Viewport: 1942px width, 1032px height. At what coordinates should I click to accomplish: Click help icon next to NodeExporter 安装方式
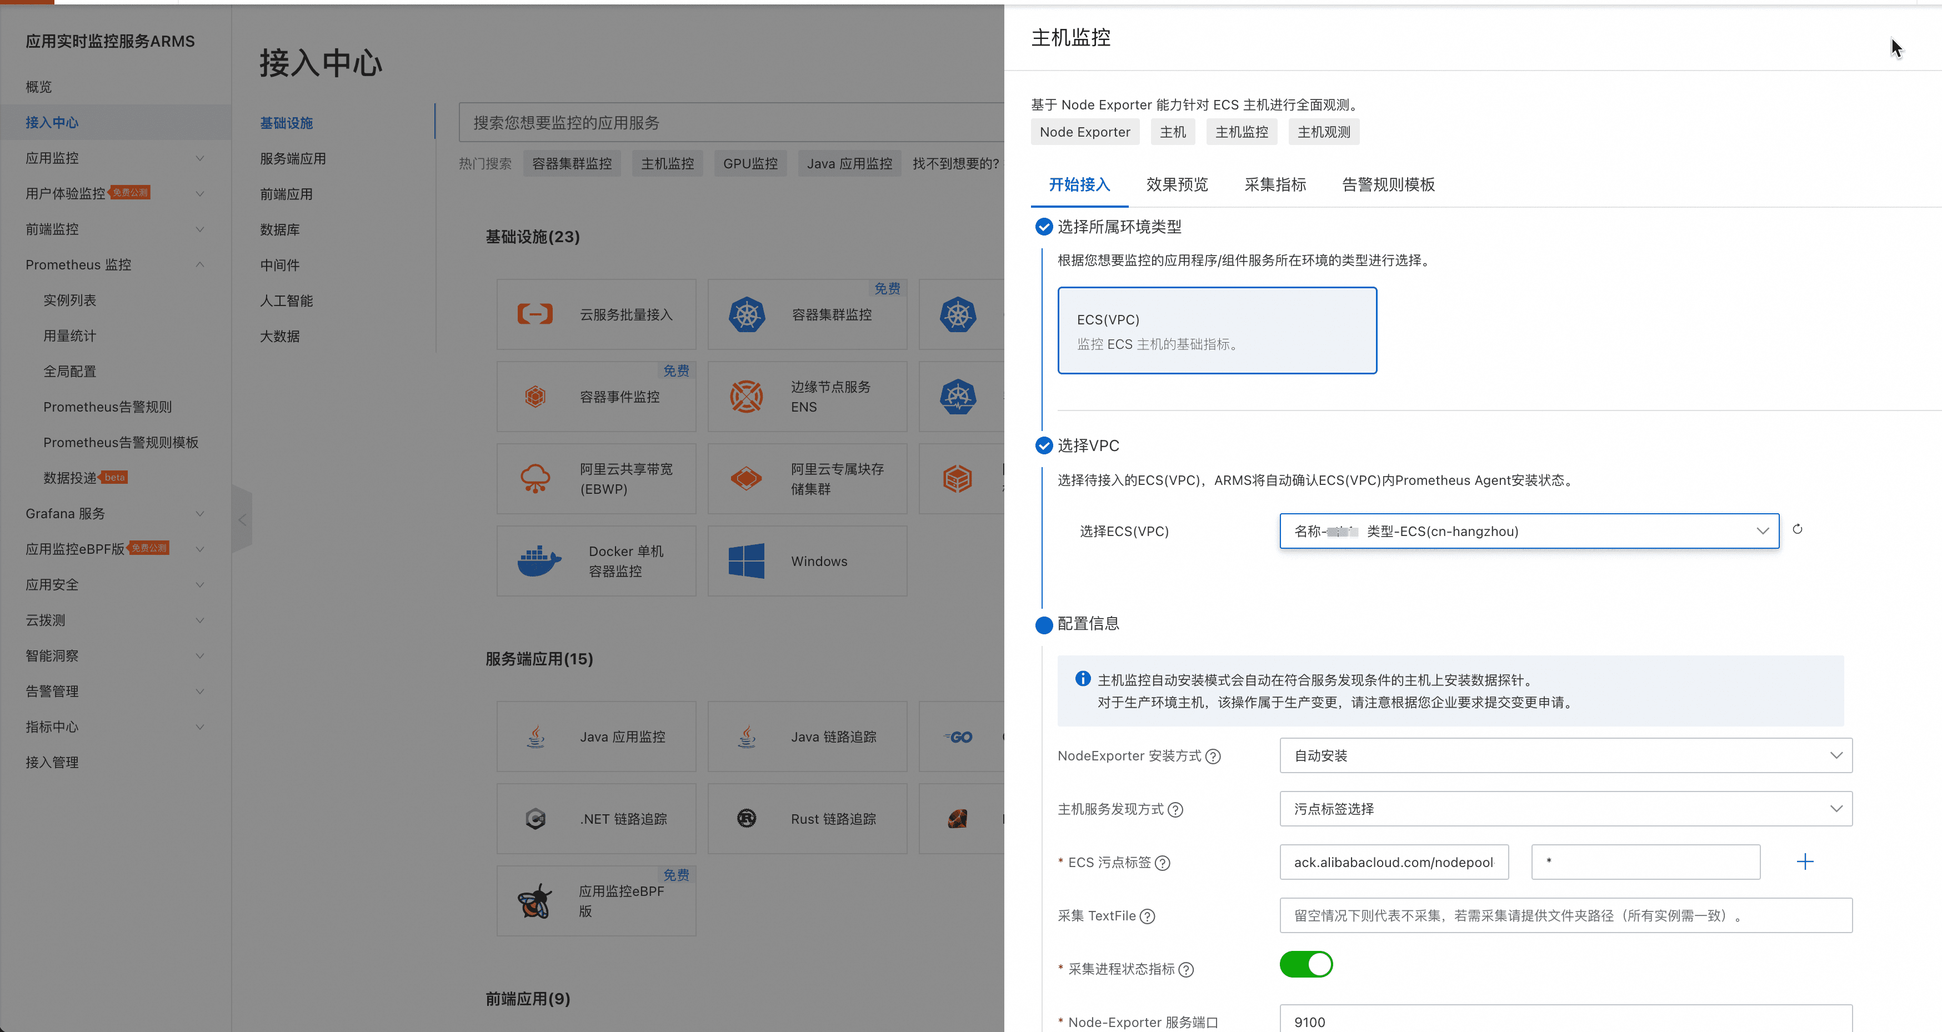point(1213,756)
